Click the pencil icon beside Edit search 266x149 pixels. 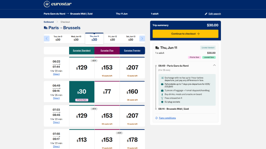(x=206, y=14)
